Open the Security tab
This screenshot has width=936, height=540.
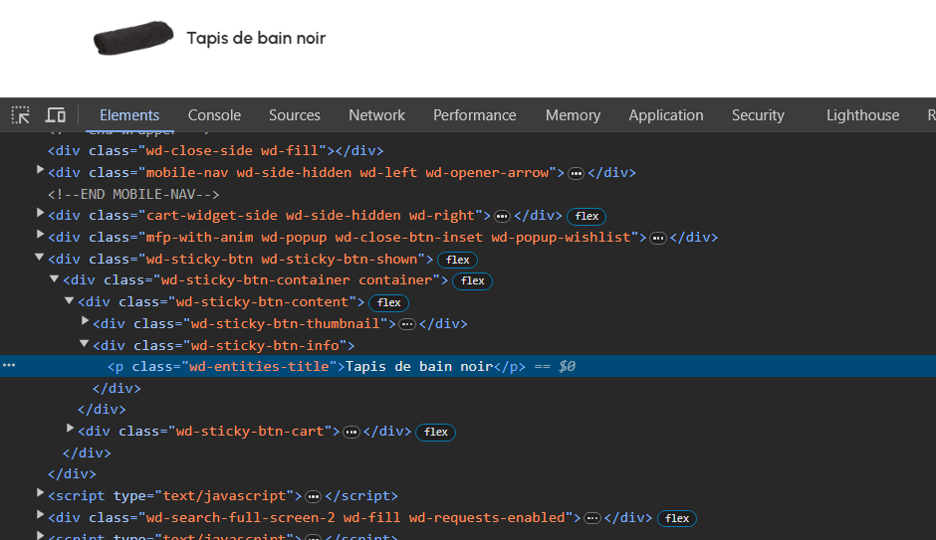(758, 115)
